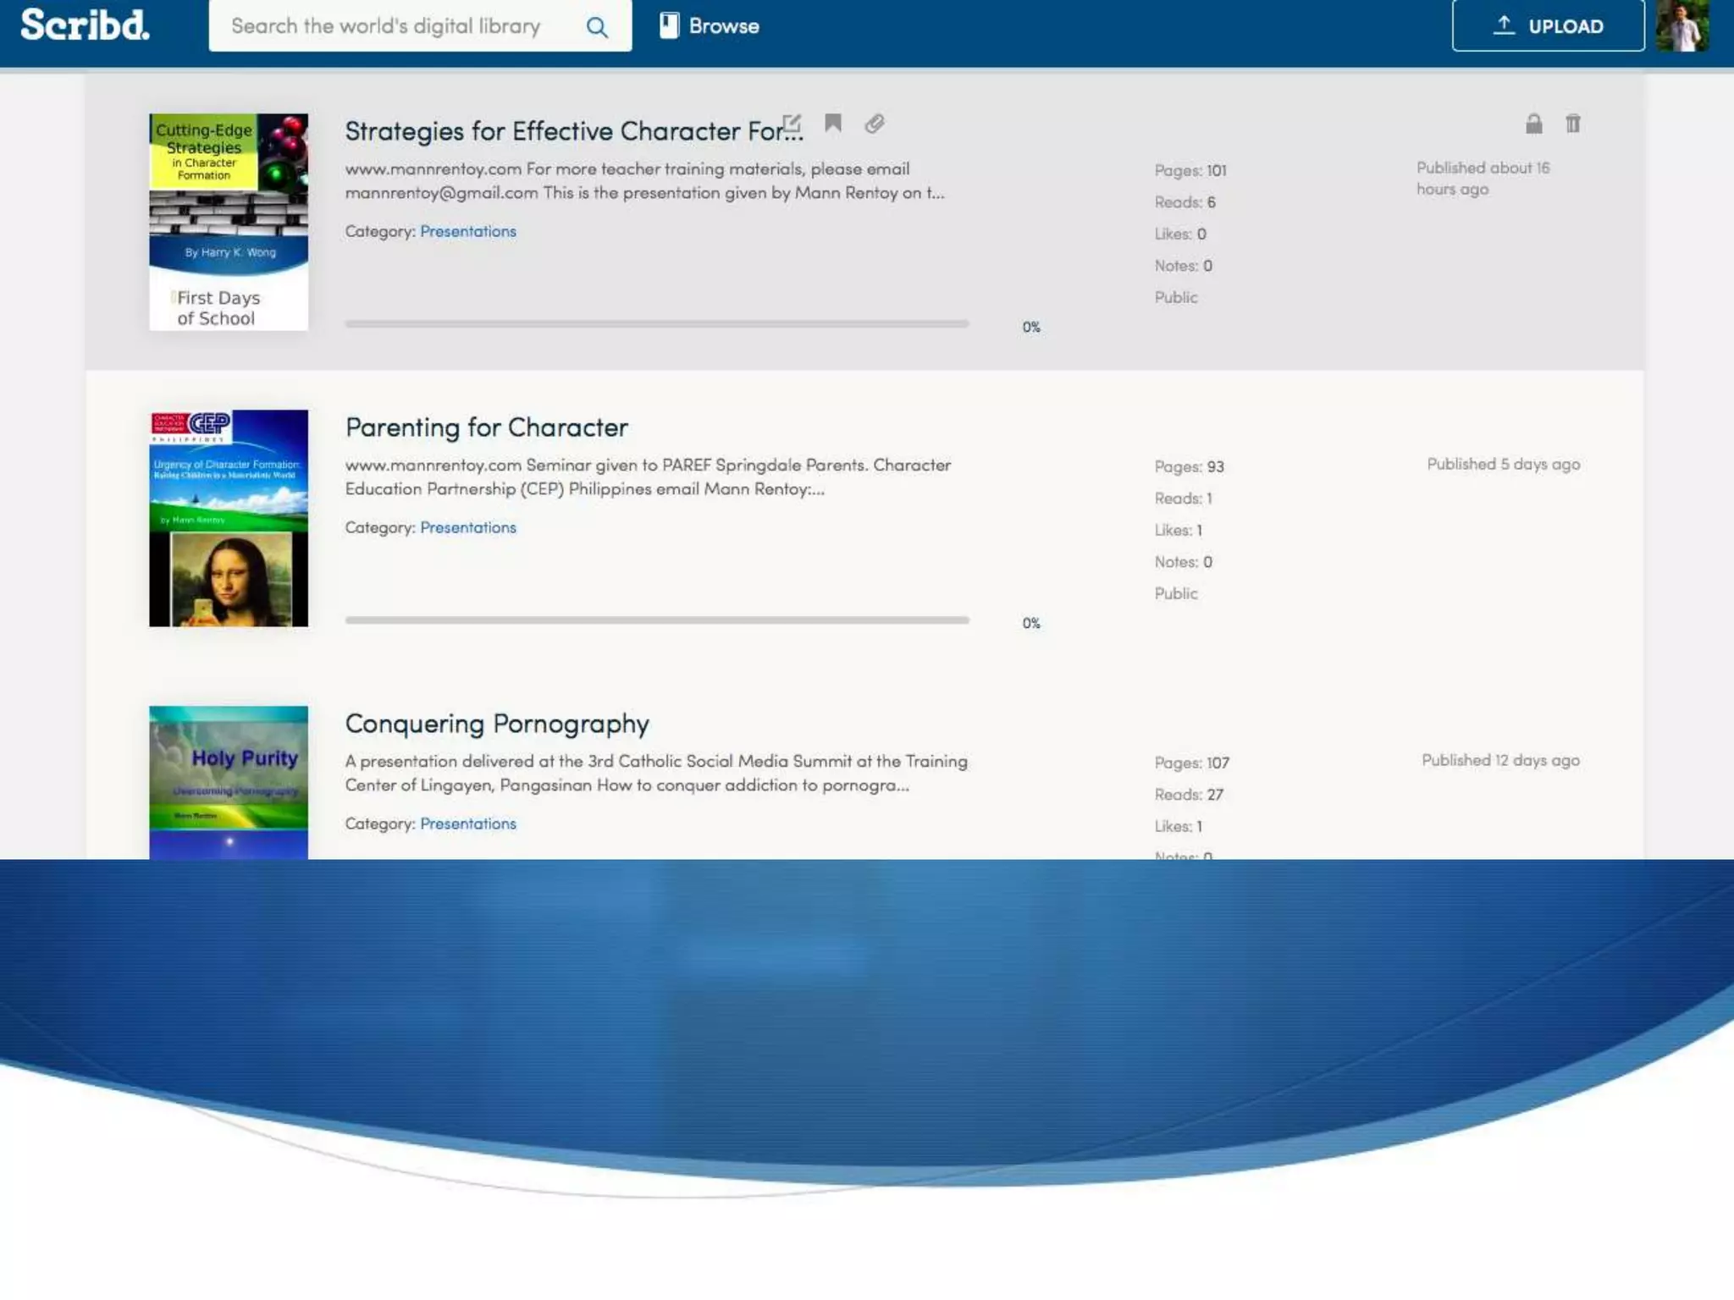This screenshot has height=1300, width=1734.
Task: Click Presentations category under Parenting for Character
Action: pyautogui.click(x=467, y=527)
